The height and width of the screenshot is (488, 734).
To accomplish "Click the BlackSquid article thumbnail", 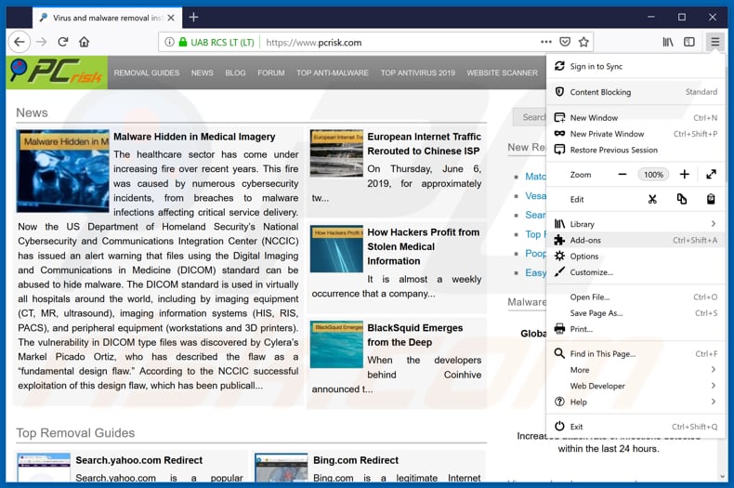I will [x=336, y=344].
